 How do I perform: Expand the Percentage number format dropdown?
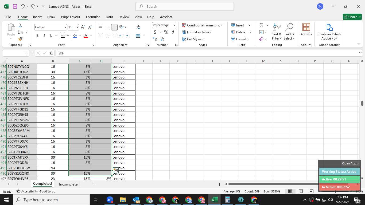point(174,25)
